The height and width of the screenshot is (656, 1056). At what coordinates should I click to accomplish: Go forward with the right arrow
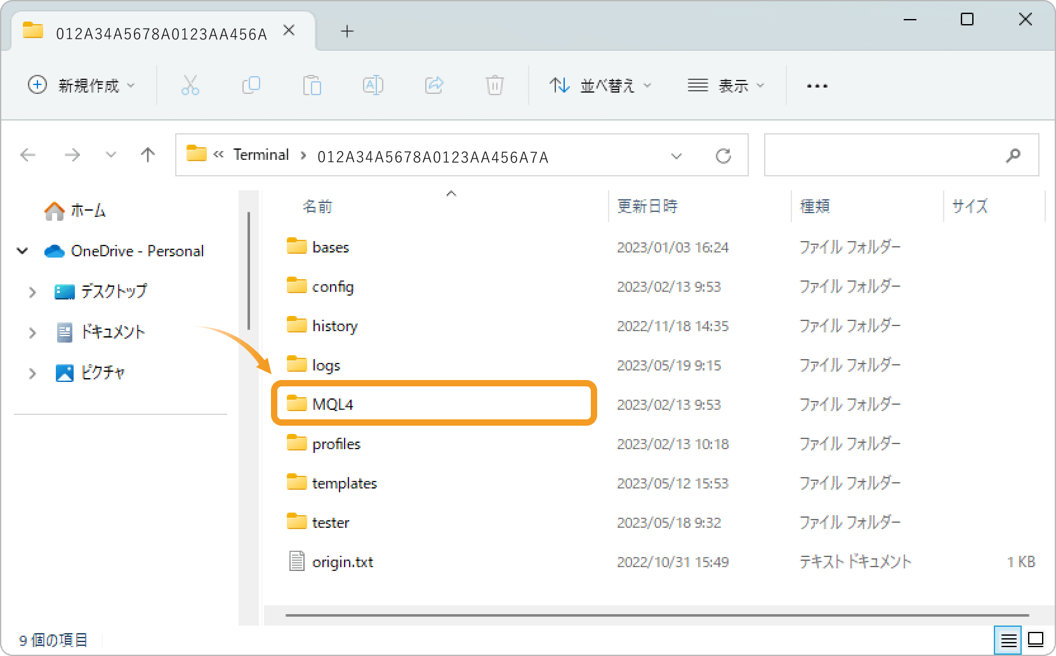click(x=72, y=155)
